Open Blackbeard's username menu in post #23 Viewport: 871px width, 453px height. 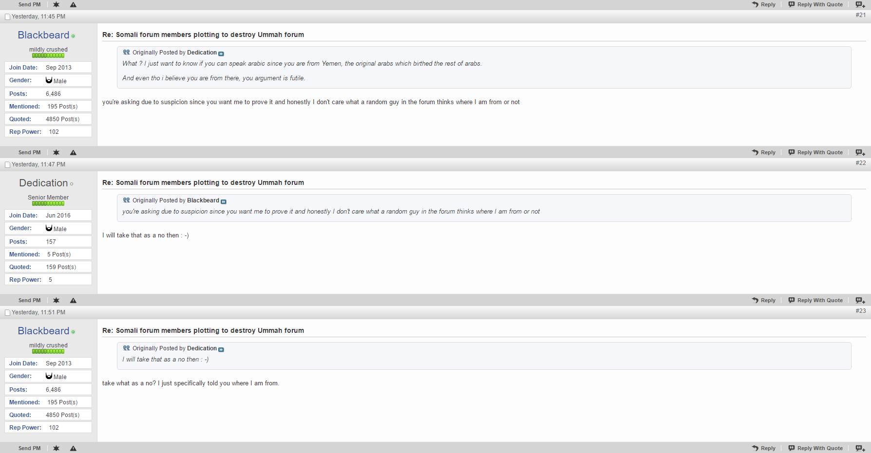[x=43, y=331]
